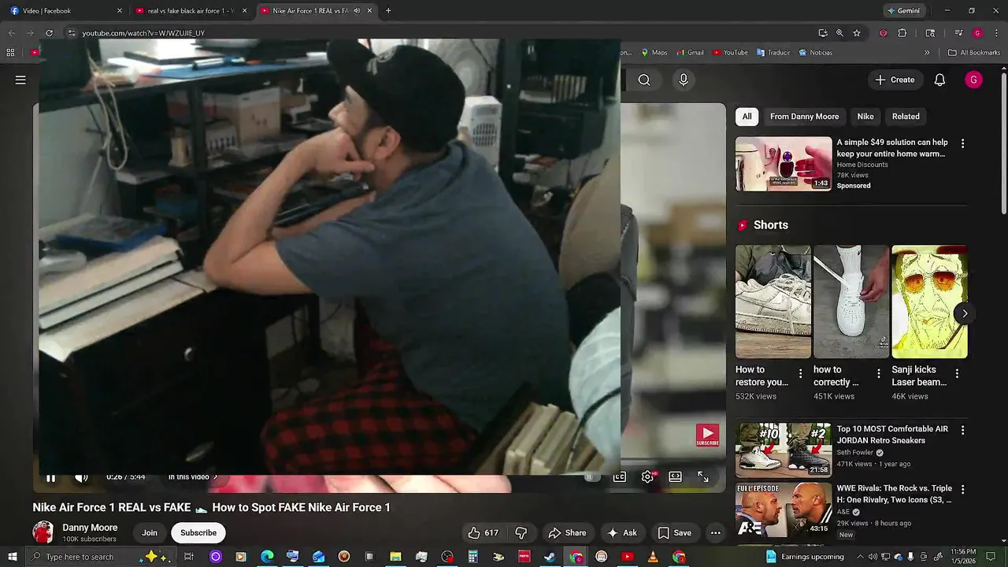Open the Create menu
The height and width of the screenshot is (567, 1008).
click(895, 80)
